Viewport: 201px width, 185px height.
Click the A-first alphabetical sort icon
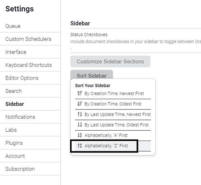pyautogui.click(x=80, y=135)
